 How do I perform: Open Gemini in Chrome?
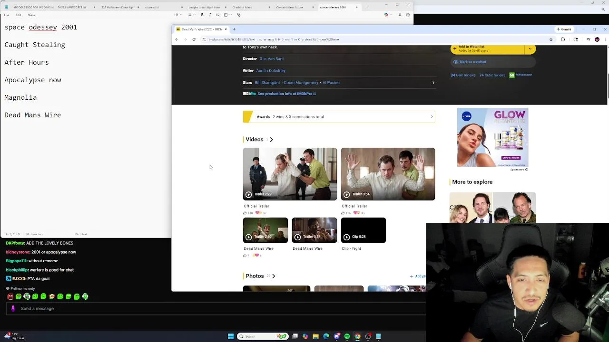click(x=564, y=29)
